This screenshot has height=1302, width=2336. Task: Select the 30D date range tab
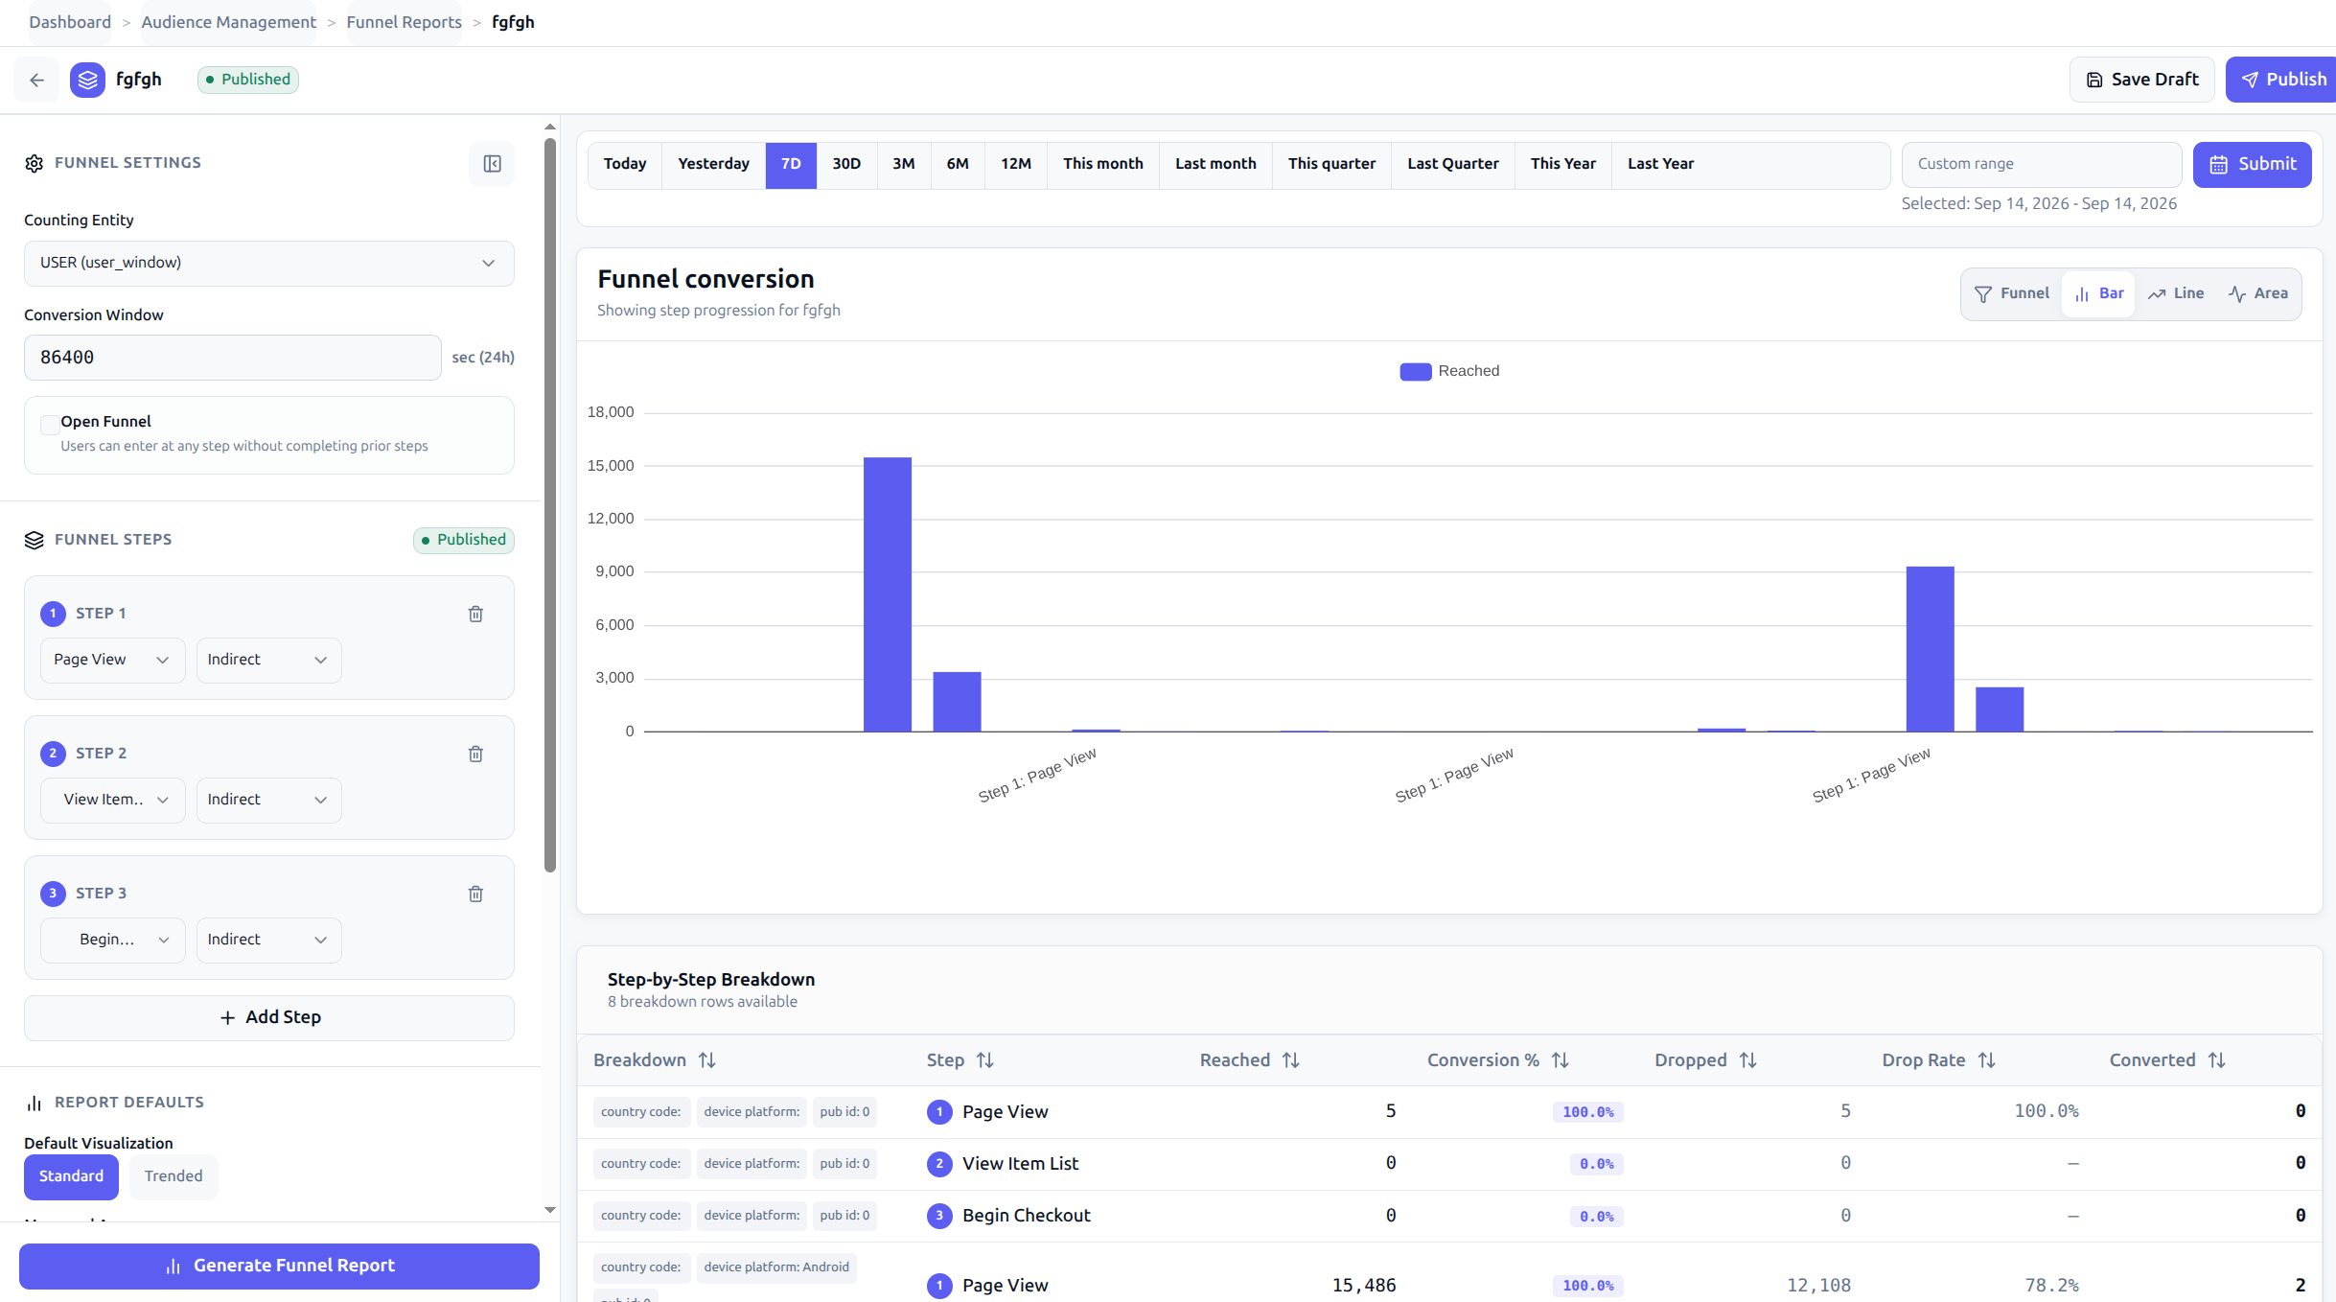[x=846, y=164]
